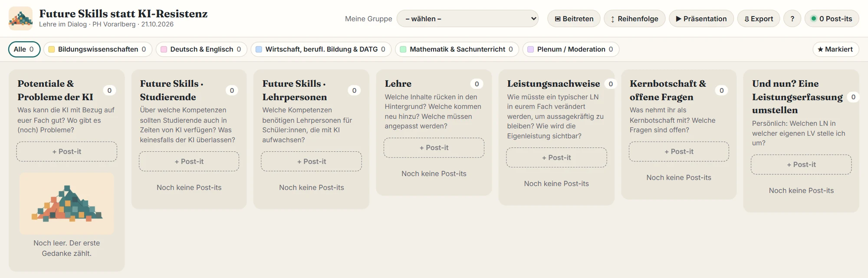Viewport: 868px width, 278px height.
Task: Open the Reihenfolge sorting option
Action: (635, 19)
